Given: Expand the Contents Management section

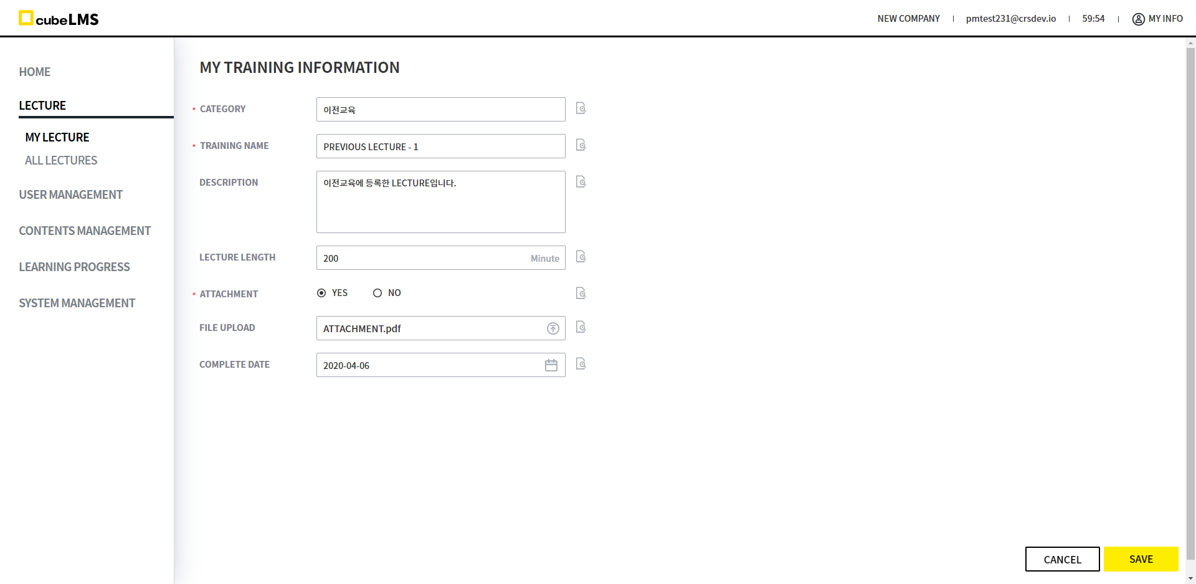Looking at the screenshot, I should pos(85,231).
